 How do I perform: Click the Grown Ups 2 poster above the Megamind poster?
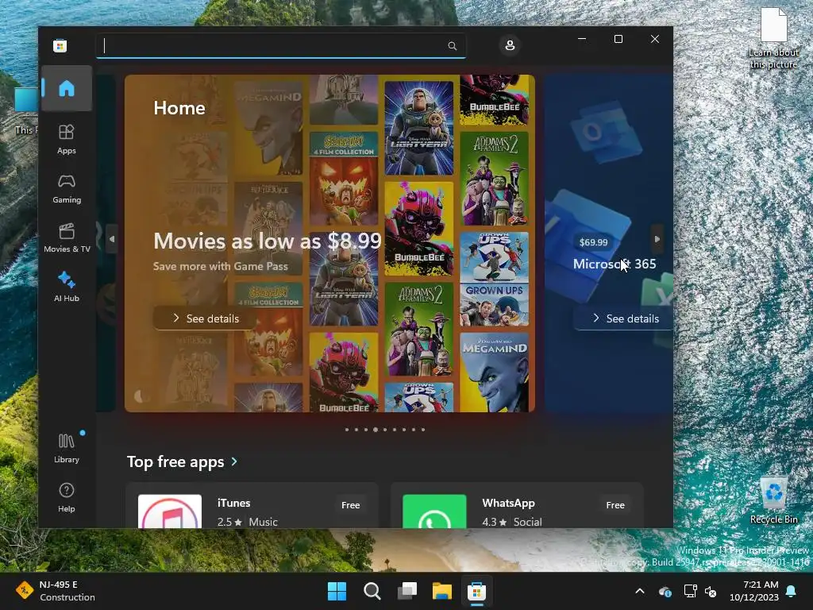494,279
